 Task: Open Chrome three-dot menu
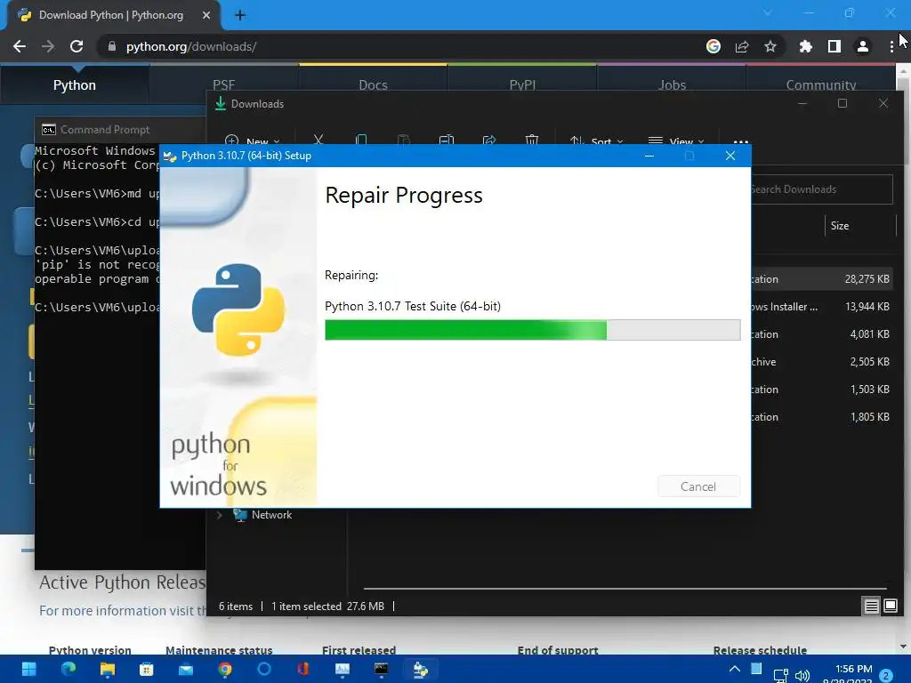[891, 46]
